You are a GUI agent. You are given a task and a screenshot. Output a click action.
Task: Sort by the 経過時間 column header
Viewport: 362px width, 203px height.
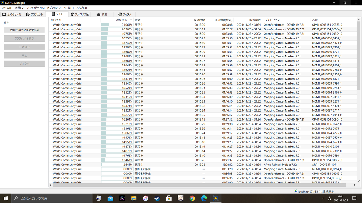199,20
